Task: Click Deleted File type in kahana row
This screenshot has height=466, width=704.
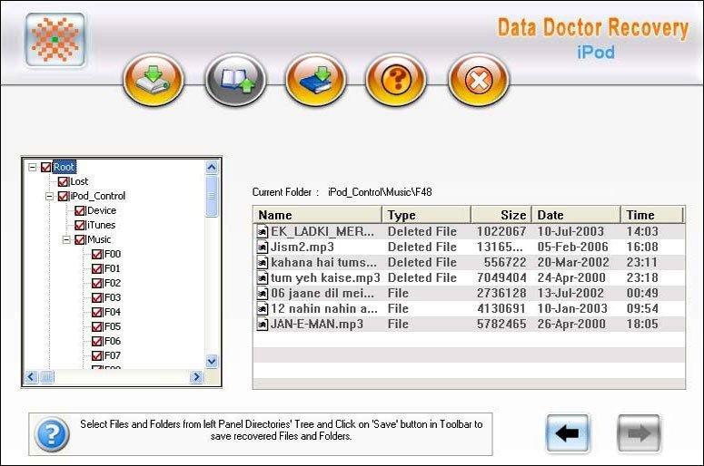Action: 422,263
